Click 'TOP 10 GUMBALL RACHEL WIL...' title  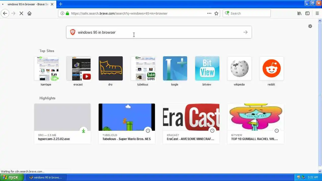click(255, 139)
